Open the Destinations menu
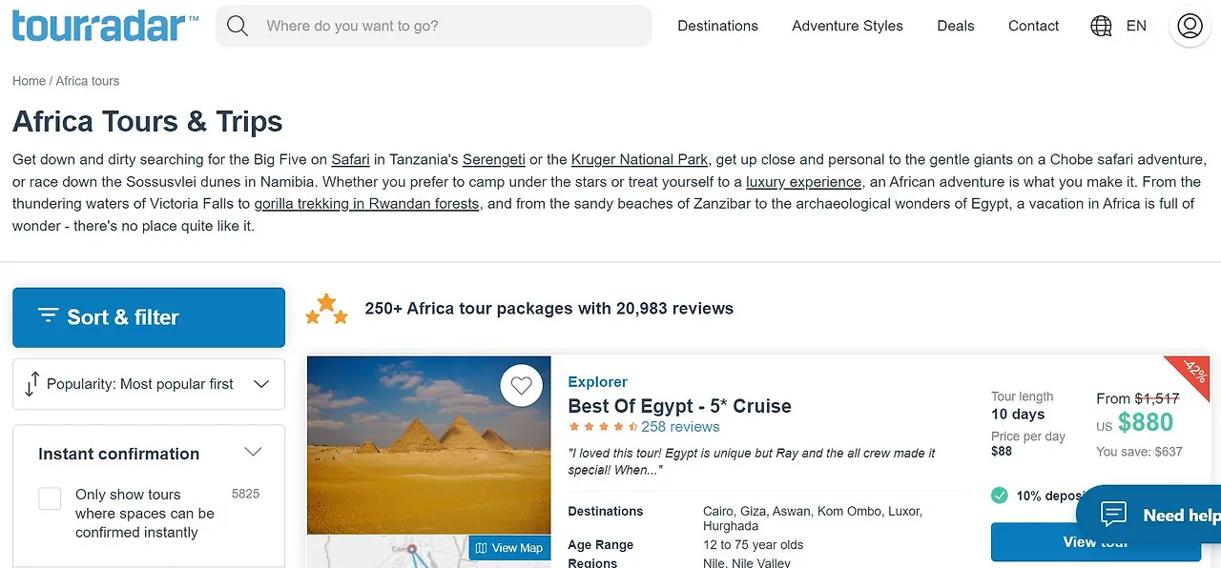The image size is (1221, 568). pos(717,27)
